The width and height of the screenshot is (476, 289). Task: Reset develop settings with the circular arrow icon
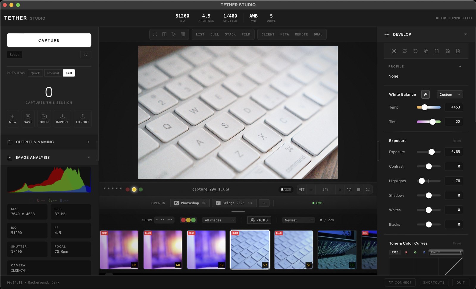click(415, 51)
